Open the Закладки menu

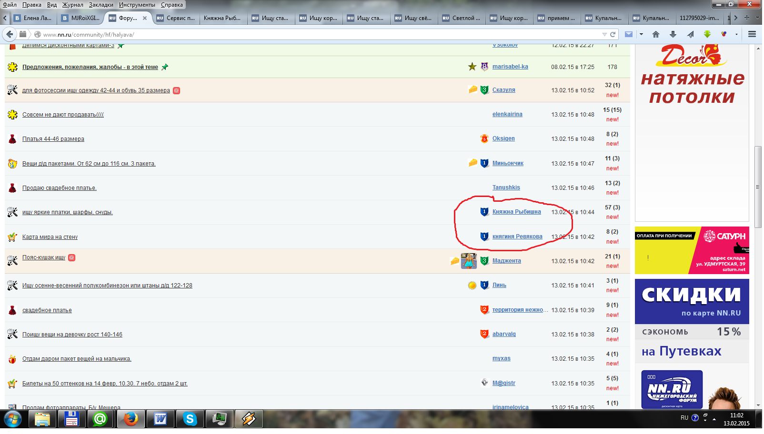coord(101,5)
